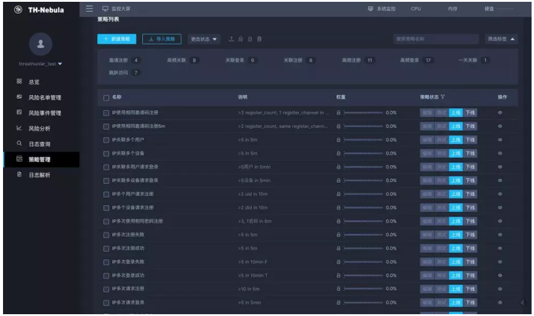534x316 pixels.
Task: Check the IP多次注册成功 row checkbox
Action: (x=106, y=248)
